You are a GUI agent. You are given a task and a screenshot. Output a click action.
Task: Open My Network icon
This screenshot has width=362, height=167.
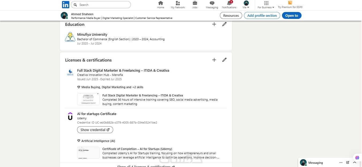[x=178, y=3]
